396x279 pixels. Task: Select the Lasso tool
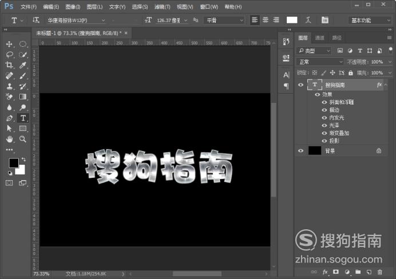pyautogui.click(x=9, y=54)
